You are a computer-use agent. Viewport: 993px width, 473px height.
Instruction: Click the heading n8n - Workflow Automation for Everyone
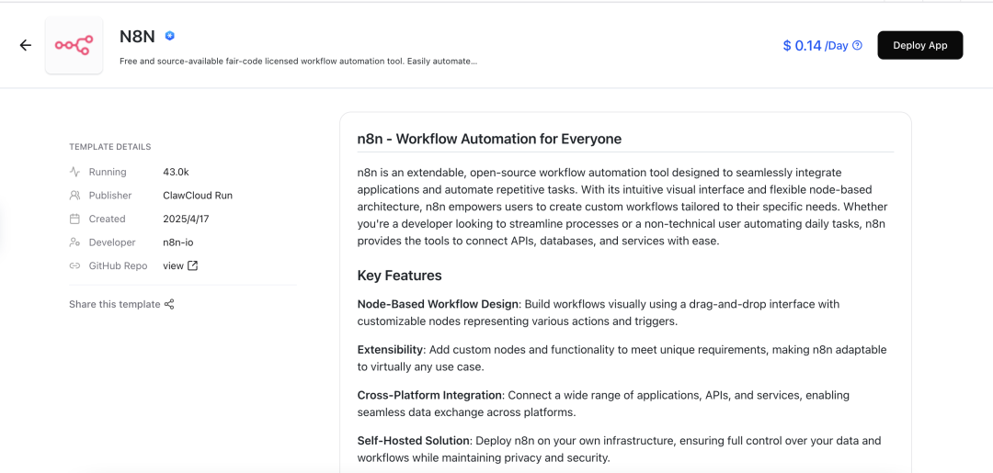[489, 139]
